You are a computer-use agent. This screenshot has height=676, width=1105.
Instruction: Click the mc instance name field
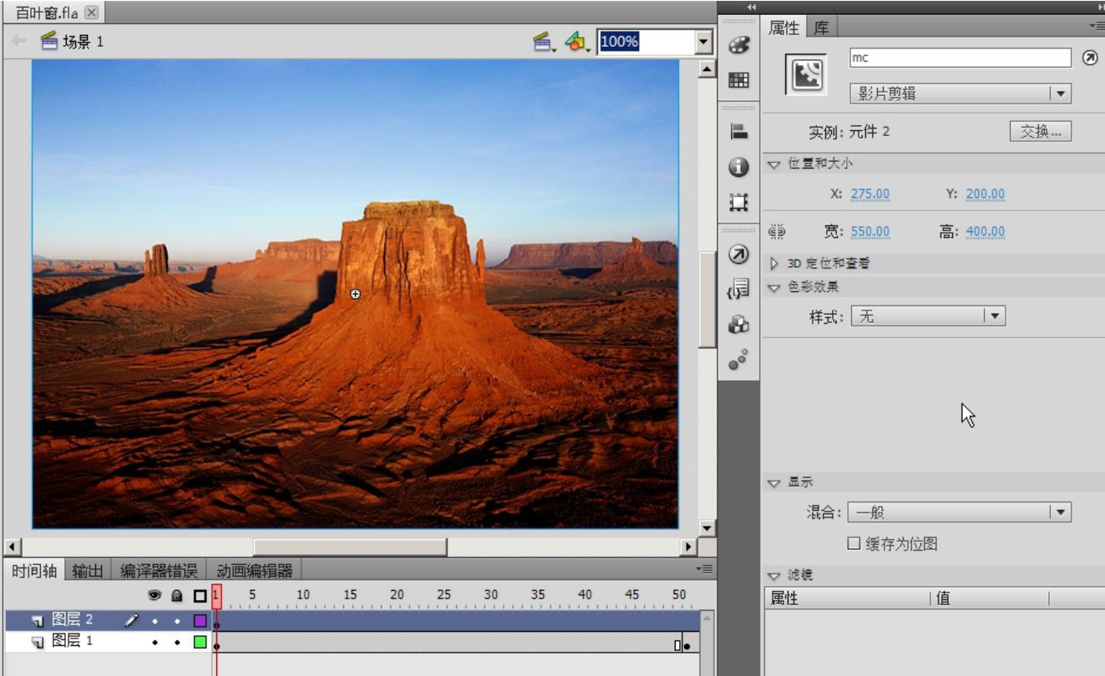(960, 58)
